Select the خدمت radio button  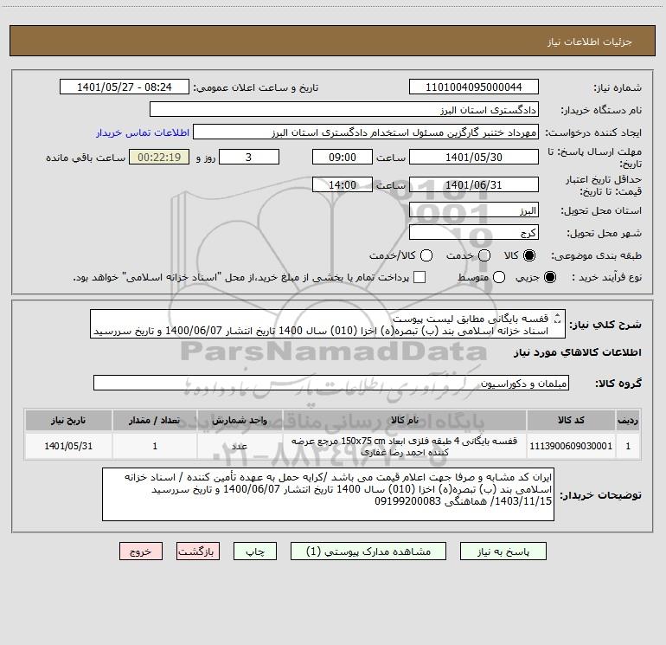click(484, 255)
